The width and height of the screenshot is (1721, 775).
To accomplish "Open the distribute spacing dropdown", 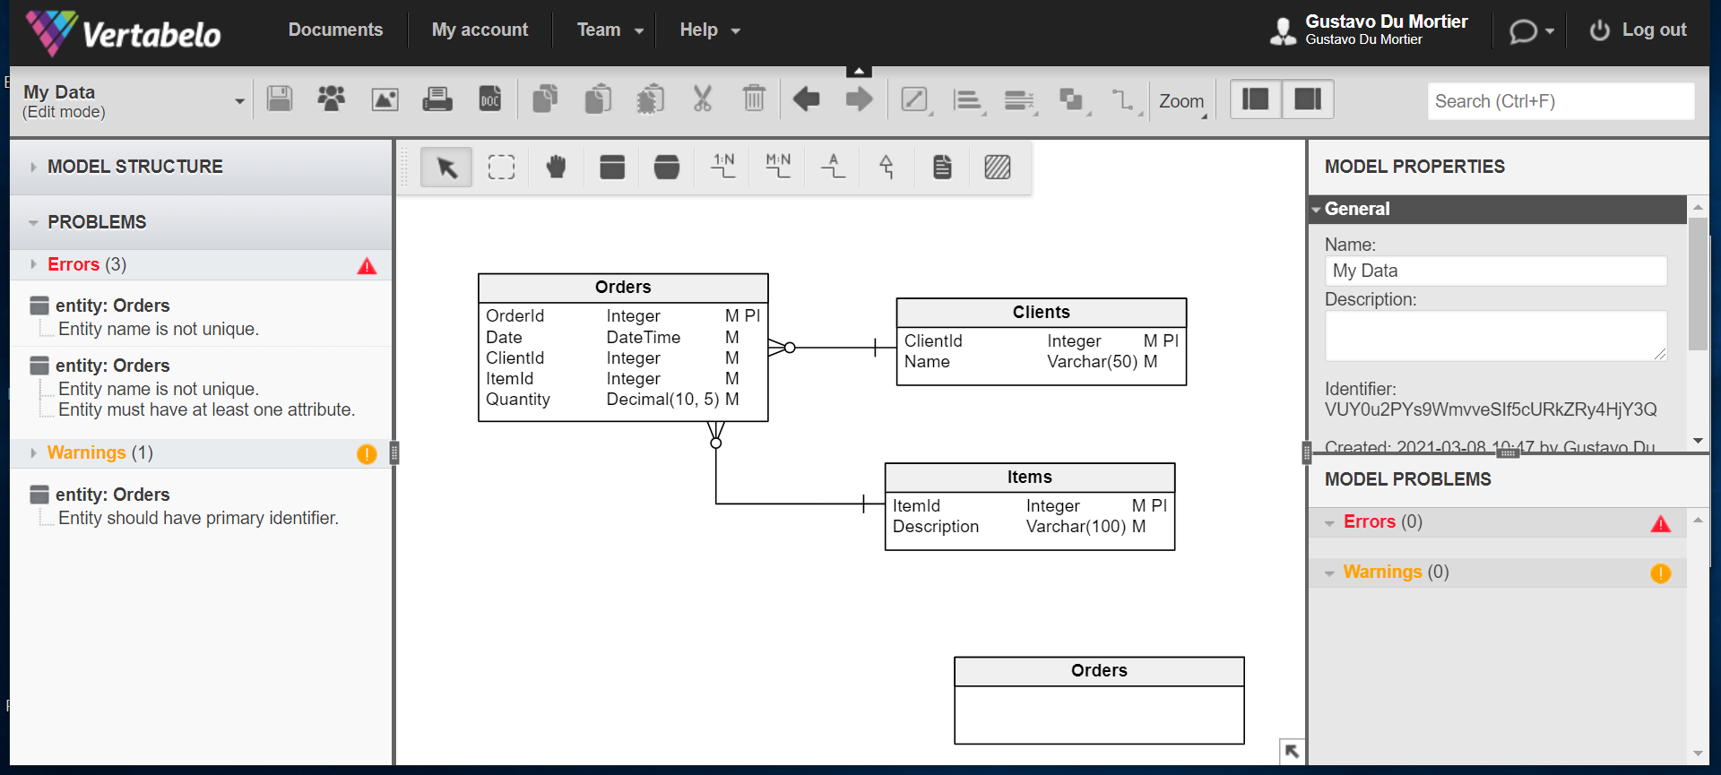I will click(1021, 99).
